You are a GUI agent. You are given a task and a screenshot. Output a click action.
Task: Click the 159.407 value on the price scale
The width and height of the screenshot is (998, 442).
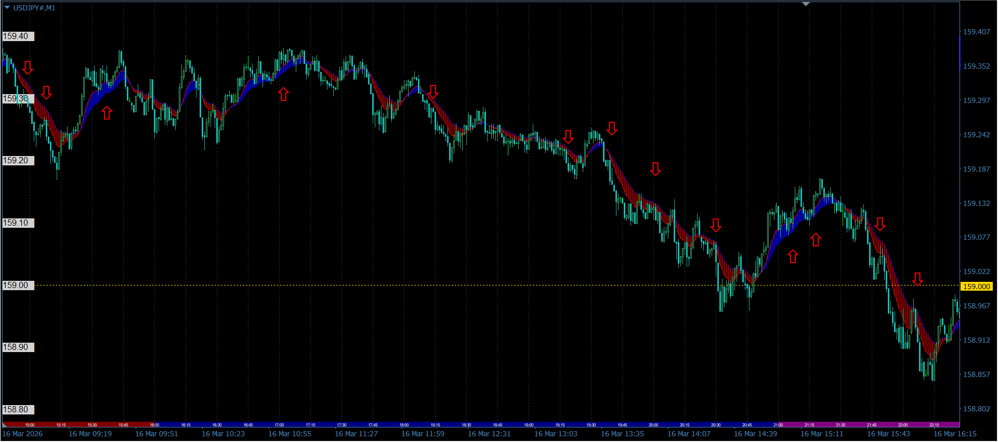(x=976, y=32)
